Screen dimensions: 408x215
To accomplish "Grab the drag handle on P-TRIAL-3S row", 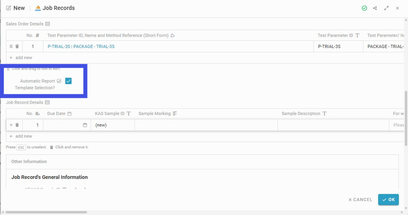I will pos(11,46).
